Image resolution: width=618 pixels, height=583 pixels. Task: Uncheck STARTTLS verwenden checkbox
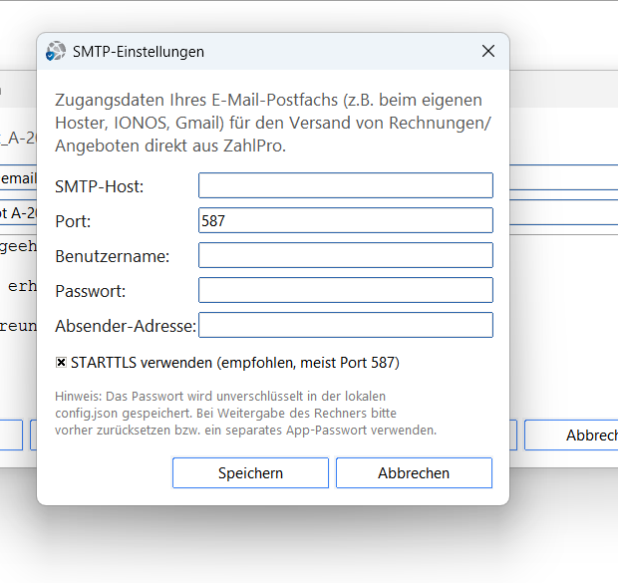[x=61, y=362]
